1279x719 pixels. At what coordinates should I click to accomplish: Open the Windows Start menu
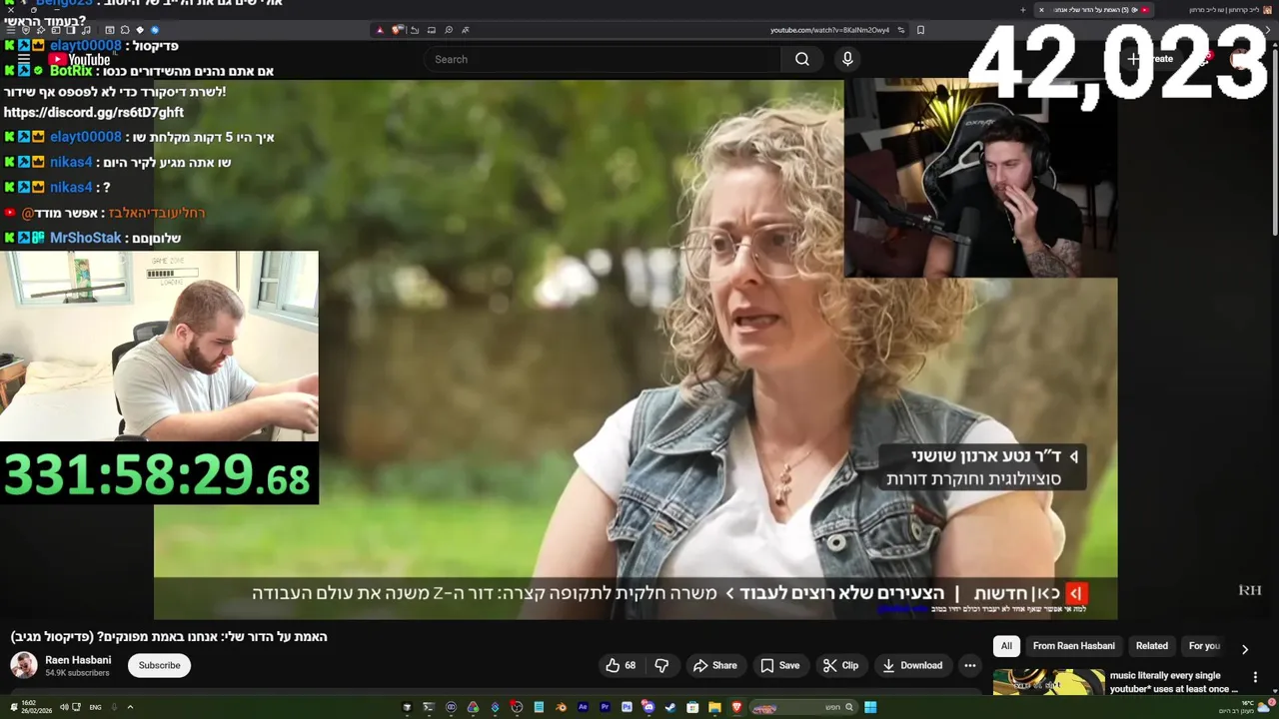click(870, 707)
